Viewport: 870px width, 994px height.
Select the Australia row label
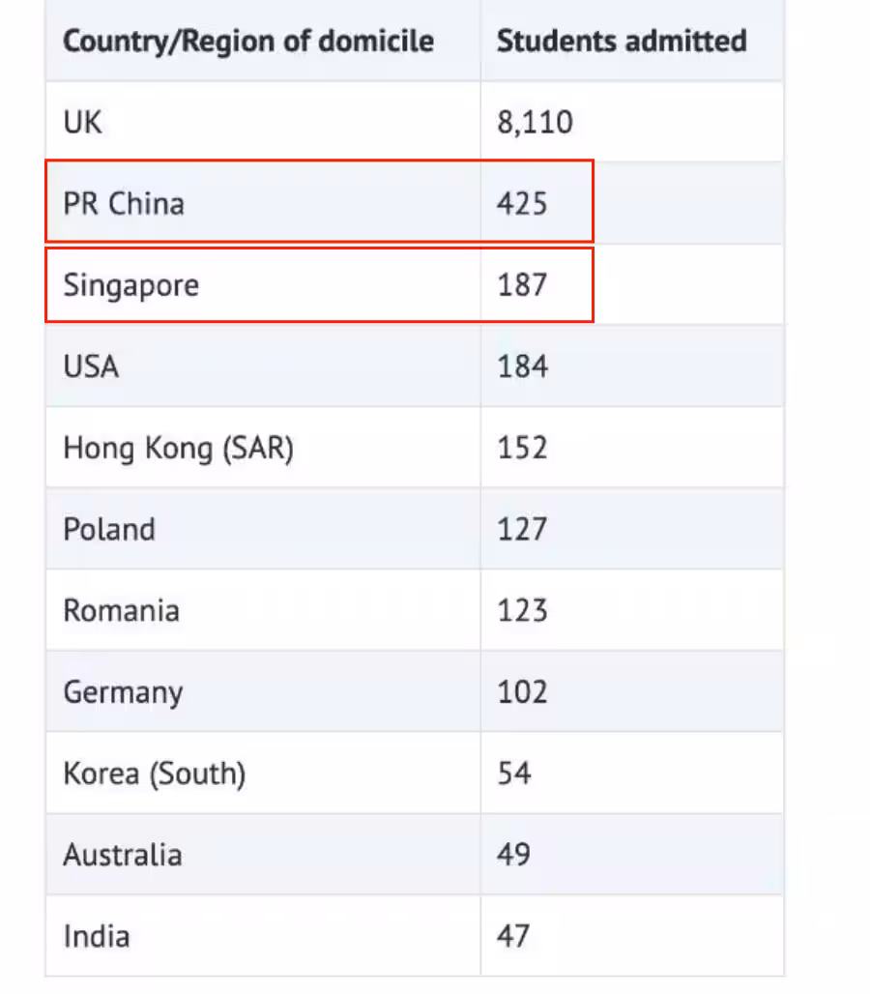coord(123,855)
